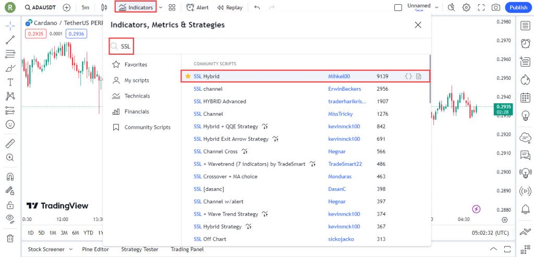Image resolution: width=534 pixels, height=257 pixels.
Task: Open the 5m timeframe selector
Action: click(86, 7)
